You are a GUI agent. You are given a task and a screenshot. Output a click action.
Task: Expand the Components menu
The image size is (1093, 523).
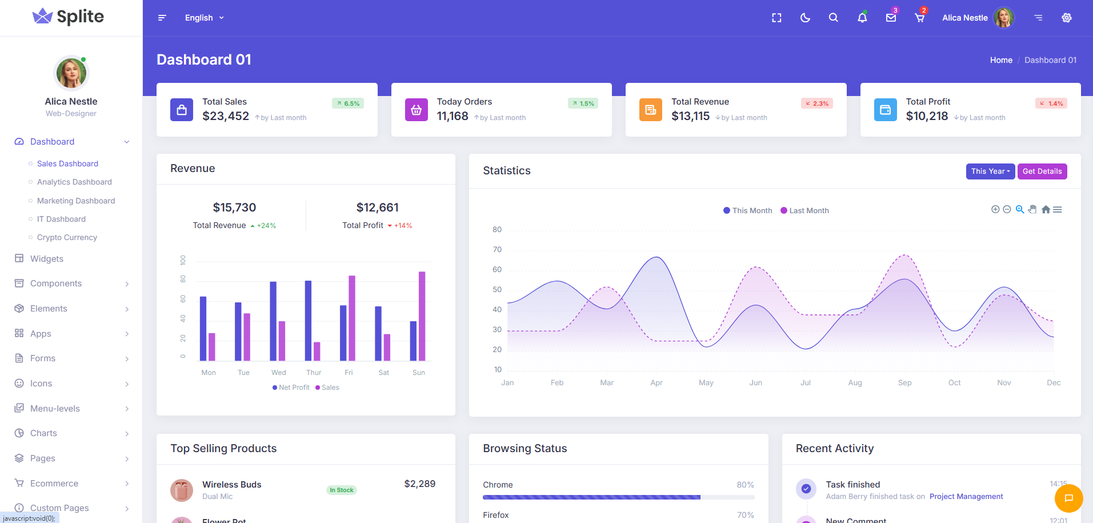[x=71, y=284]
